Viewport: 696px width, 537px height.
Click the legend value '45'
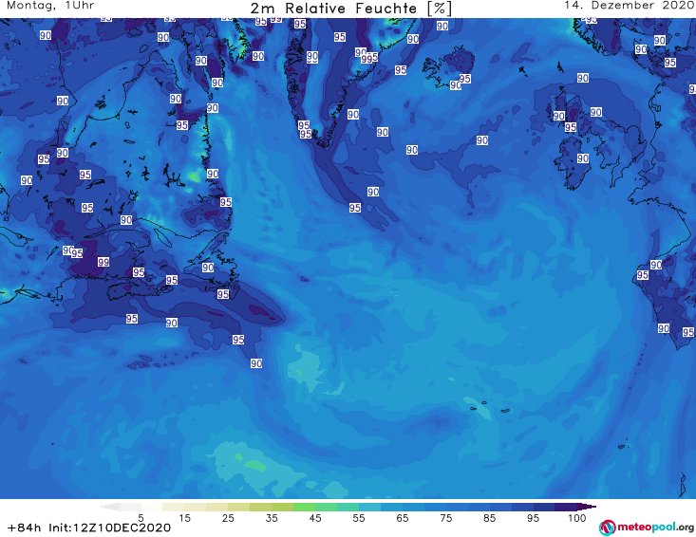(x=315, y=518)
